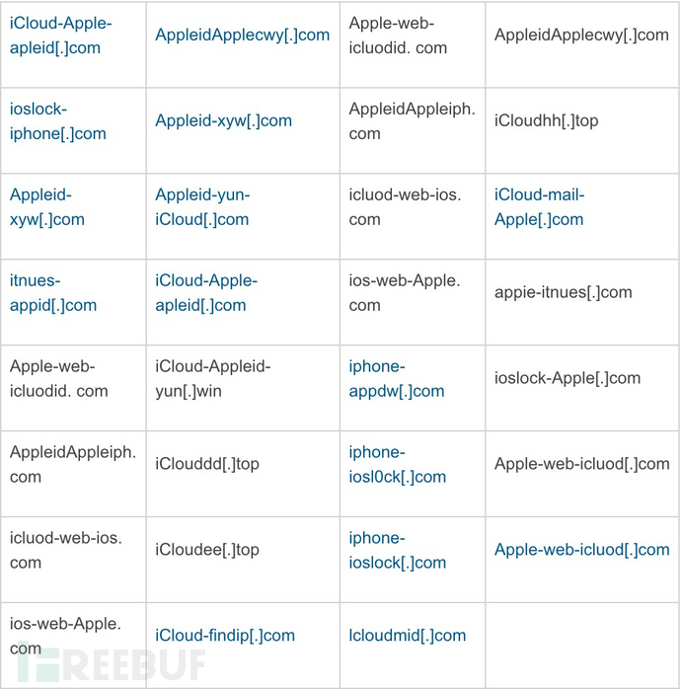Open the iphone-appdw[.]com link
The height and width of the screenshot is (689, 681).
pos(397,378)
